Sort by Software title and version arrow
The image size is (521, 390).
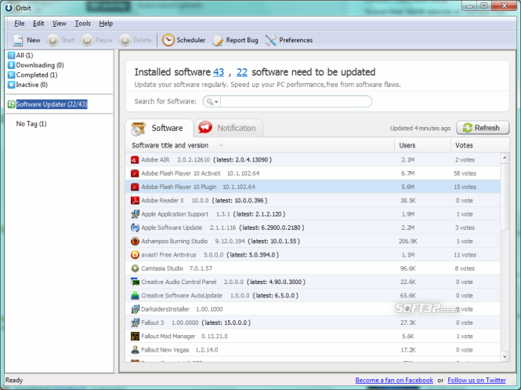pos(221,145)
